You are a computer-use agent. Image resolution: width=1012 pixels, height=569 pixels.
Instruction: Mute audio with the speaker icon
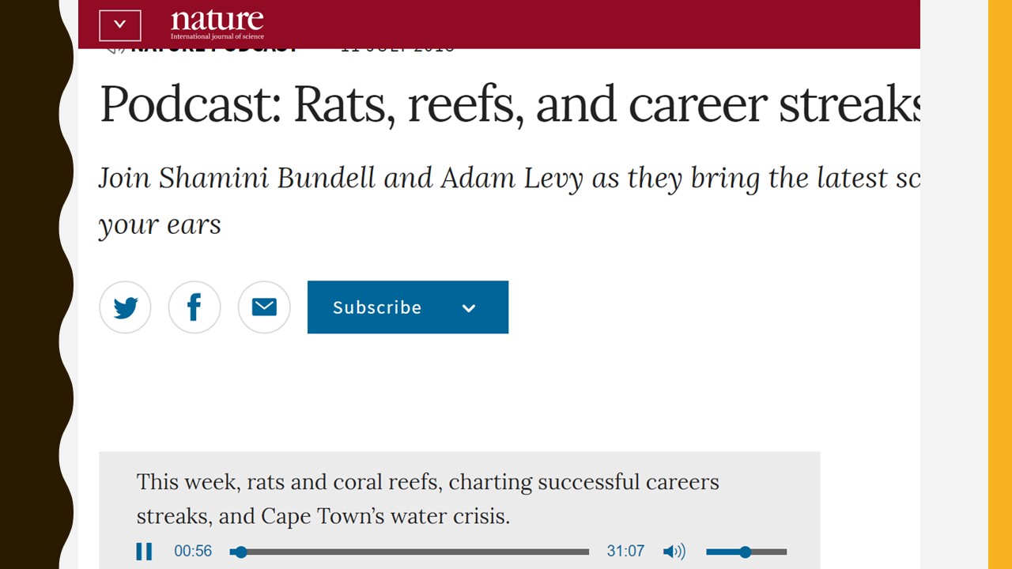click(674, 552)
